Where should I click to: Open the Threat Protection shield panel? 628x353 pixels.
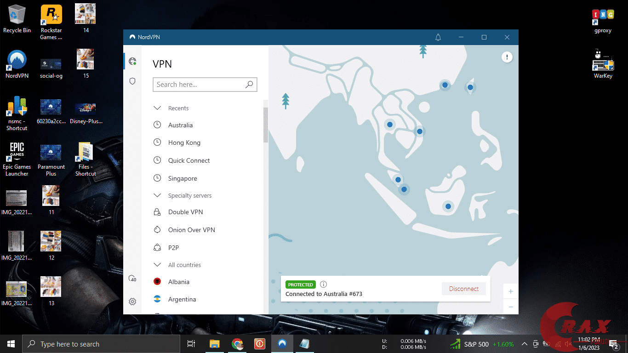point(132,81)
